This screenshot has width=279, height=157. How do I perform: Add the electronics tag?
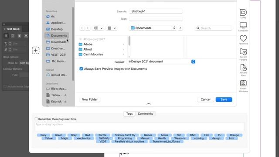84,138
